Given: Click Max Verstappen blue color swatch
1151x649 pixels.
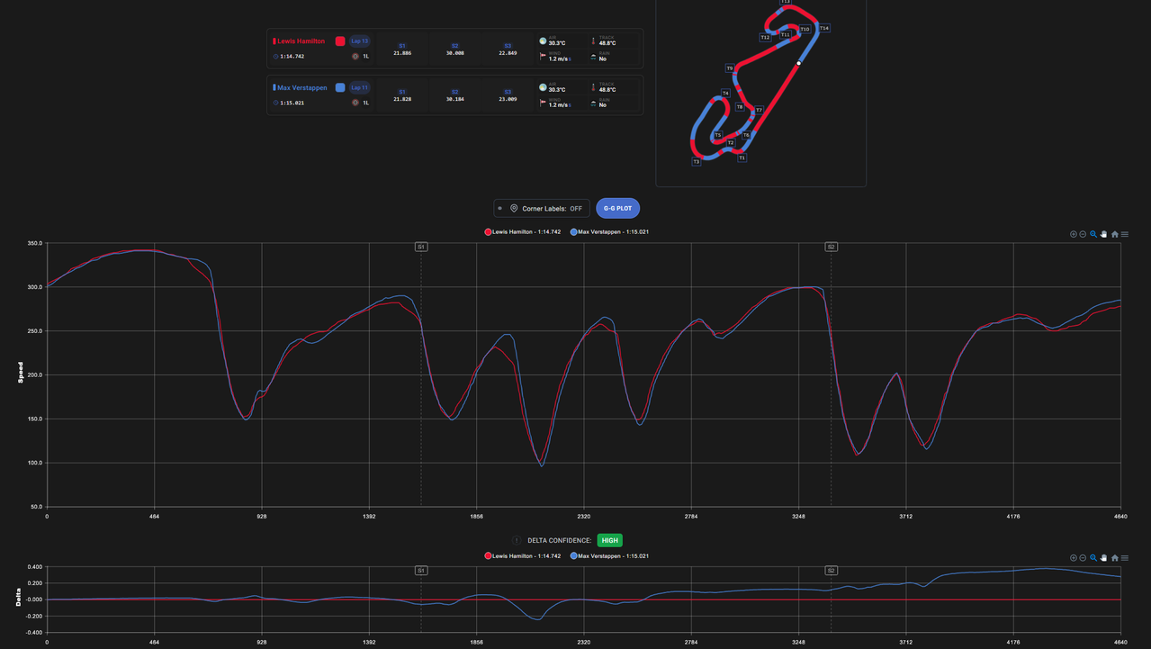Looking at the screenshot, I should coord(340,87).
